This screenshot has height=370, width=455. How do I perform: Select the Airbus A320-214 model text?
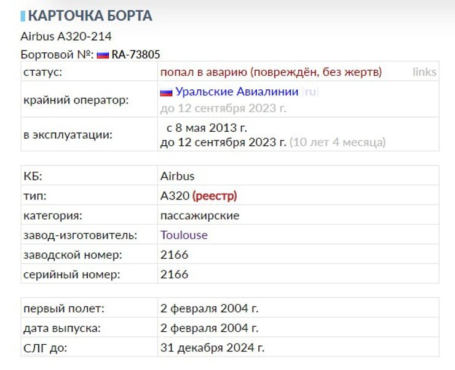(66, 36)
